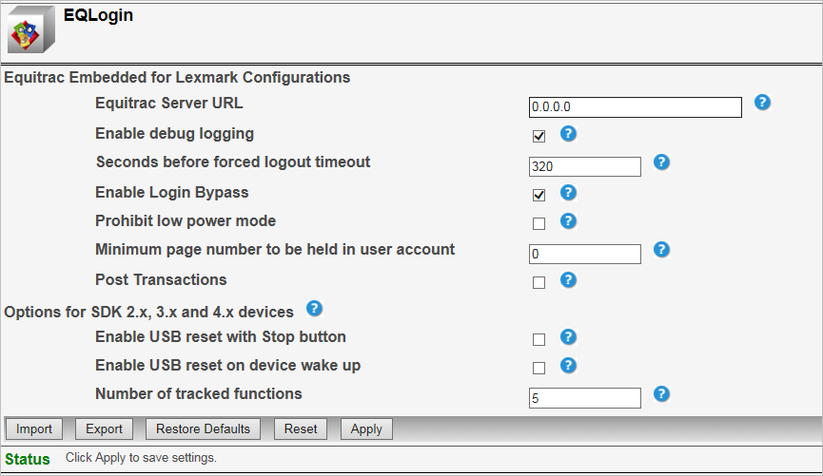The image size is (823, 476).
Task: Open help for Prohibit low power mode
Action: pyautogui.click(x=568, y=221)
